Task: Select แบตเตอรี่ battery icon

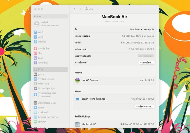Action: 35,122
